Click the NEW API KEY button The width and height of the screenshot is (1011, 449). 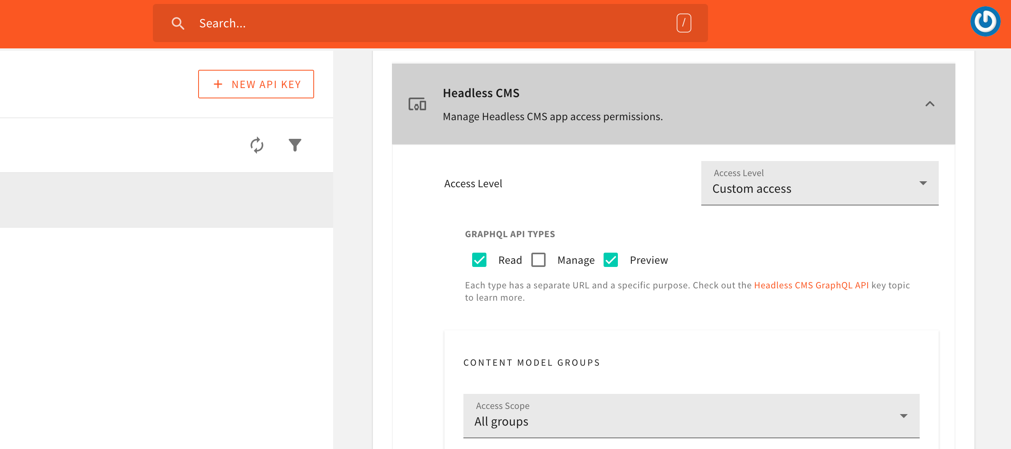256,84
